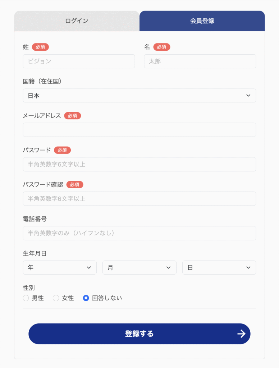
Task: Open the 年 birth year dropdown
Action: tap(60, 267)
